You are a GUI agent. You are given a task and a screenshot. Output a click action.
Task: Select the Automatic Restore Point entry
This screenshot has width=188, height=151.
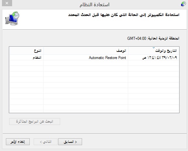click(x=94, y=58)
